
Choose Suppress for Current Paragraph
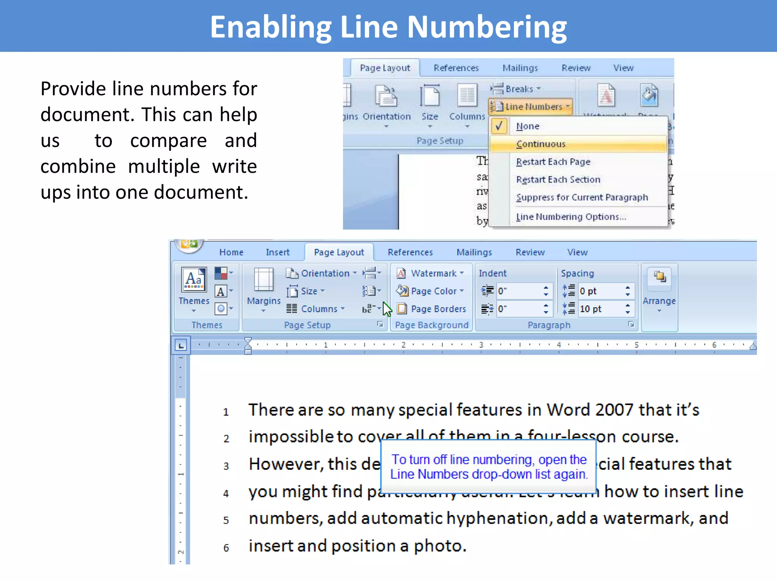tap(578, 197)
